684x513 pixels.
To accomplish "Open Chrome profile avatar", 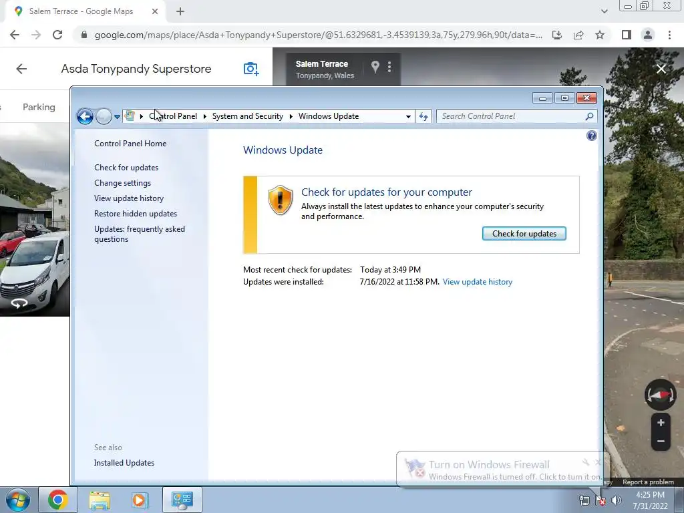I will coord(648,35).
